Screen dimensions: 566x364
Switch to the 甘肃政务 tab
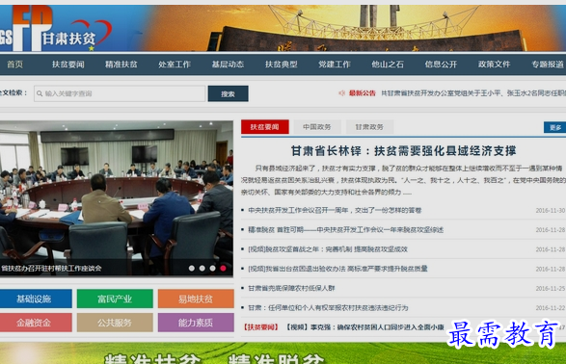pos(369,127)
